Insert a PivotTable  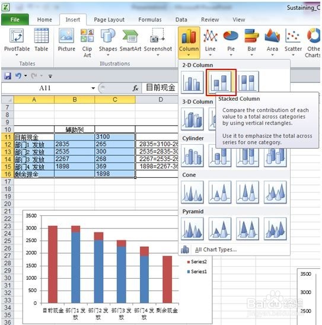point(17,42)
